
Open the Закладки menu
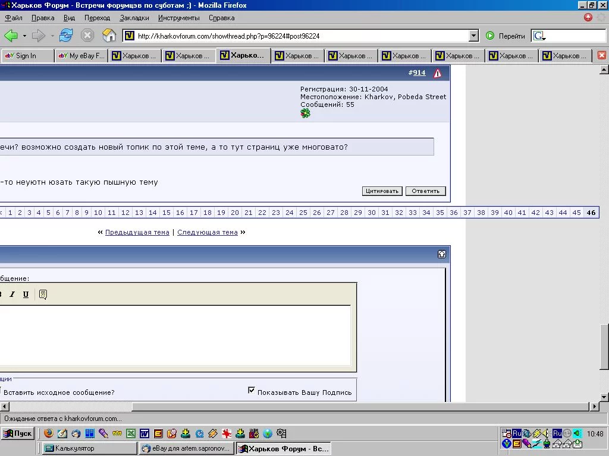coord(134,18)
